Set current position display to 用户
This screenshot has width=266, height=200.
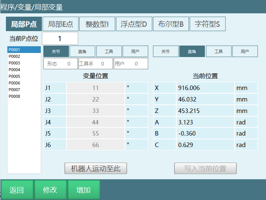click(x=245, y=51)
